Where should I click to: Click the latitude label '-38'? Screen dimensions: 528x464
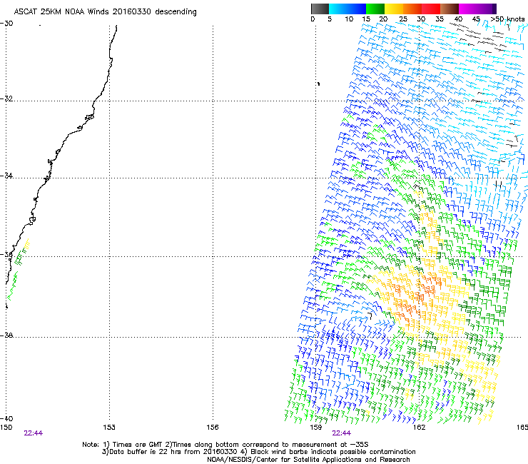pyautogui.click(x=6, y=336)
